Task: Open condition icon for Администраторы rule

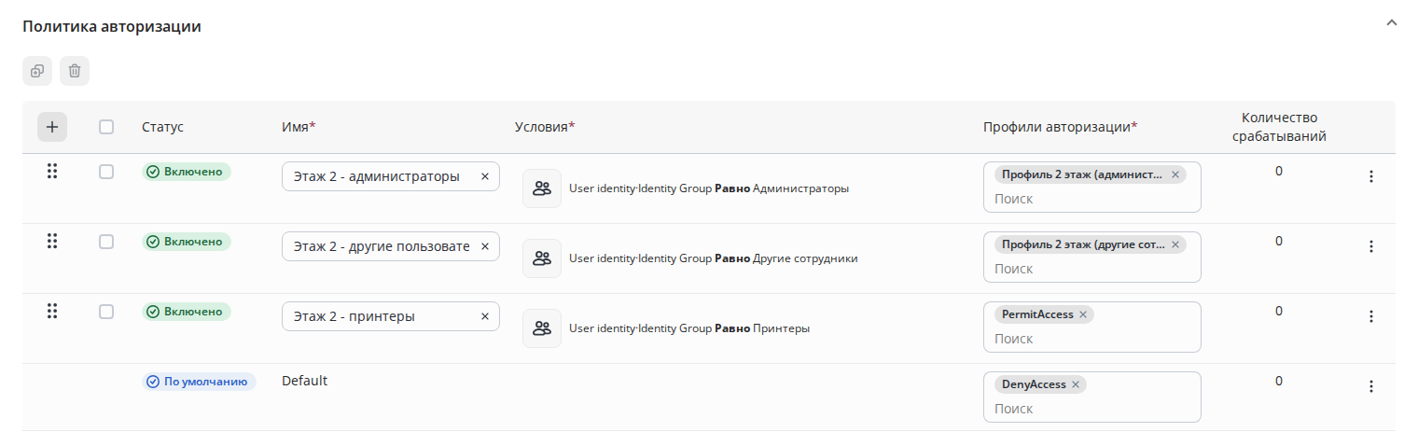Action: click(542, 188)
